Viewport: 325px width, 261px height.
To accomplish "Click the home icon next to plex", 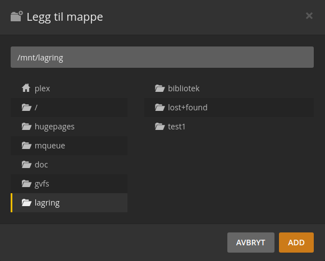I will click(26, 88).
